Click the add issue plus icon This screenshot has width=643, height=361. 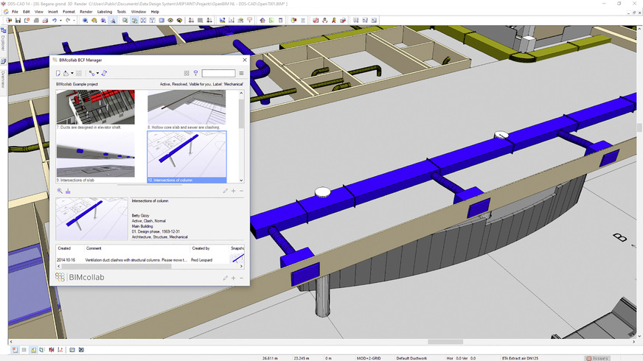234,191
